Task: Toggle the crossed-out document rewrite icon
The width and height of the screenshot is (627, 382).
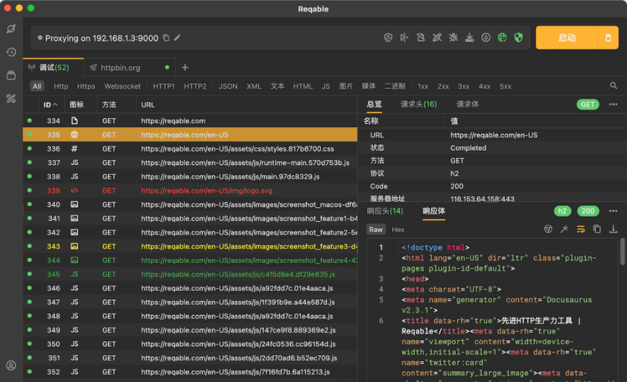Action: (x=421, y=37)
